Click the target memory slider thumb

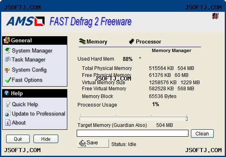point(186,119)
